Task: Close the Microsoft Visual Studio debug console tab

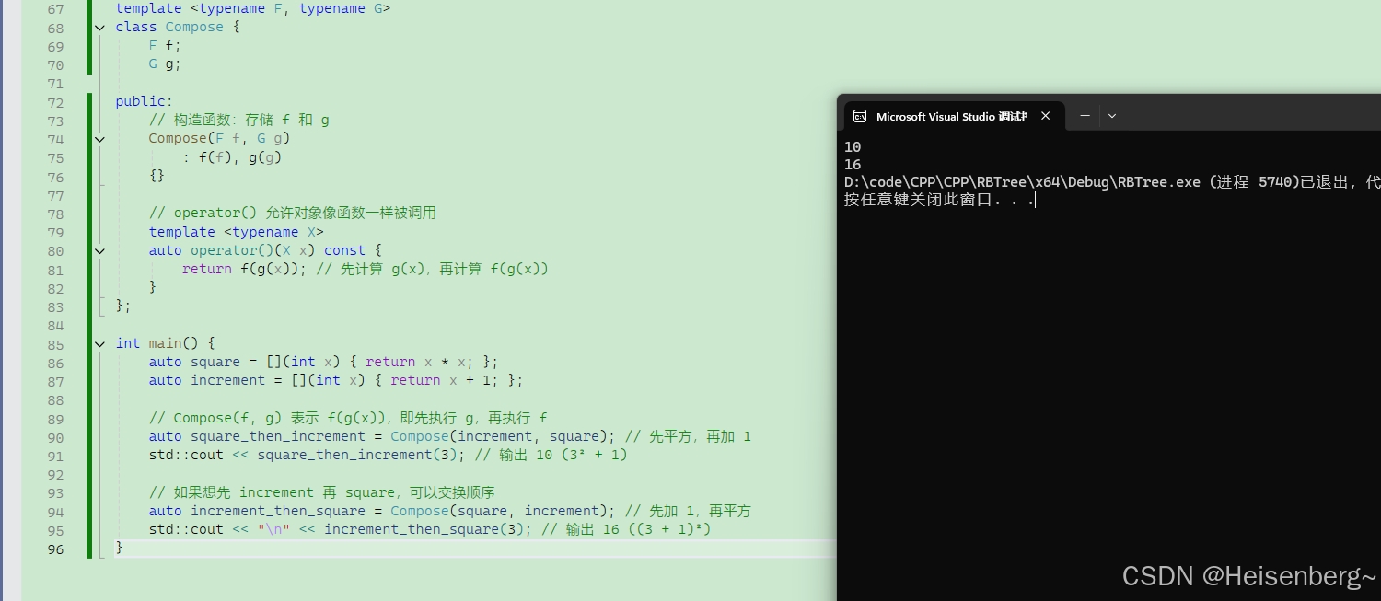Action: 1045,116
